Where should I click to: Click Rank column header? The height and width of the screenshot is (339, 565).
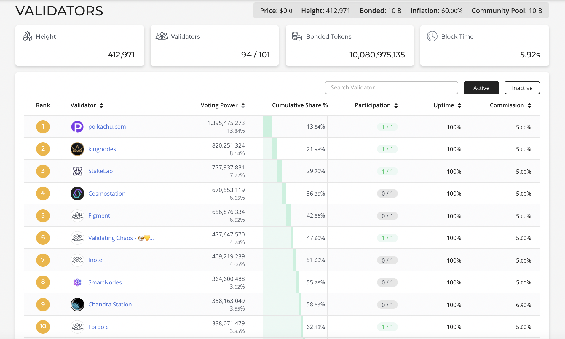43,105
